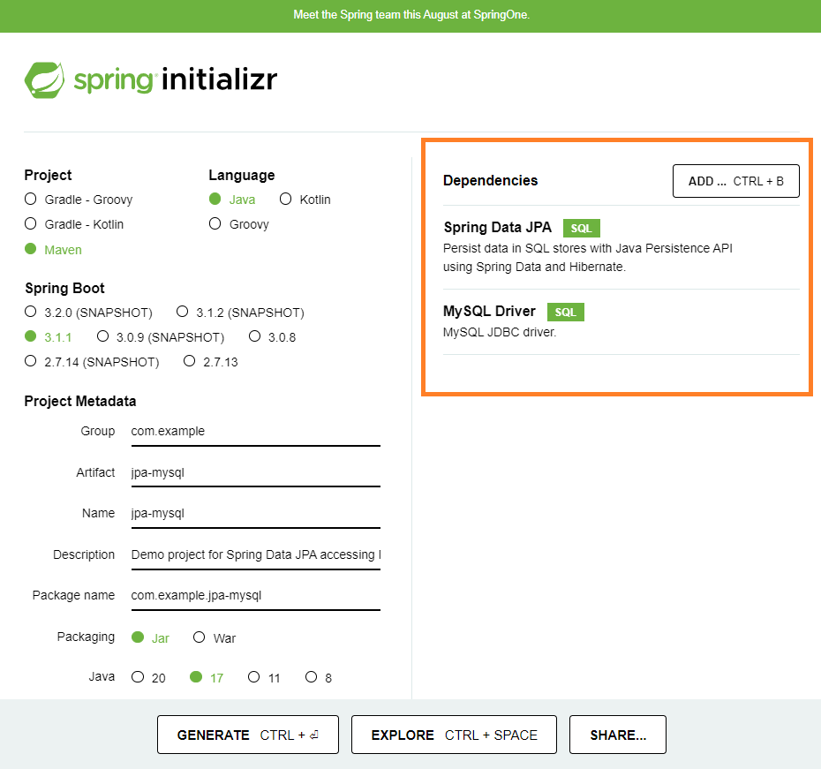Viewport: 821px width, 769px height.
Task: Open the Add Dependencies dialog
Action: click(x=735, y=181)
